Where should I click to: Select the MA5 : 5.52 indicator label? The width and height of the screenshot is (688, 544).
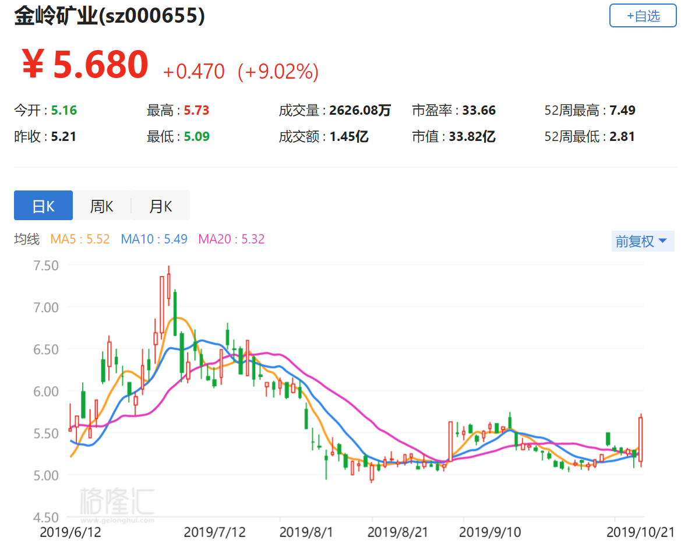point(80,239)
